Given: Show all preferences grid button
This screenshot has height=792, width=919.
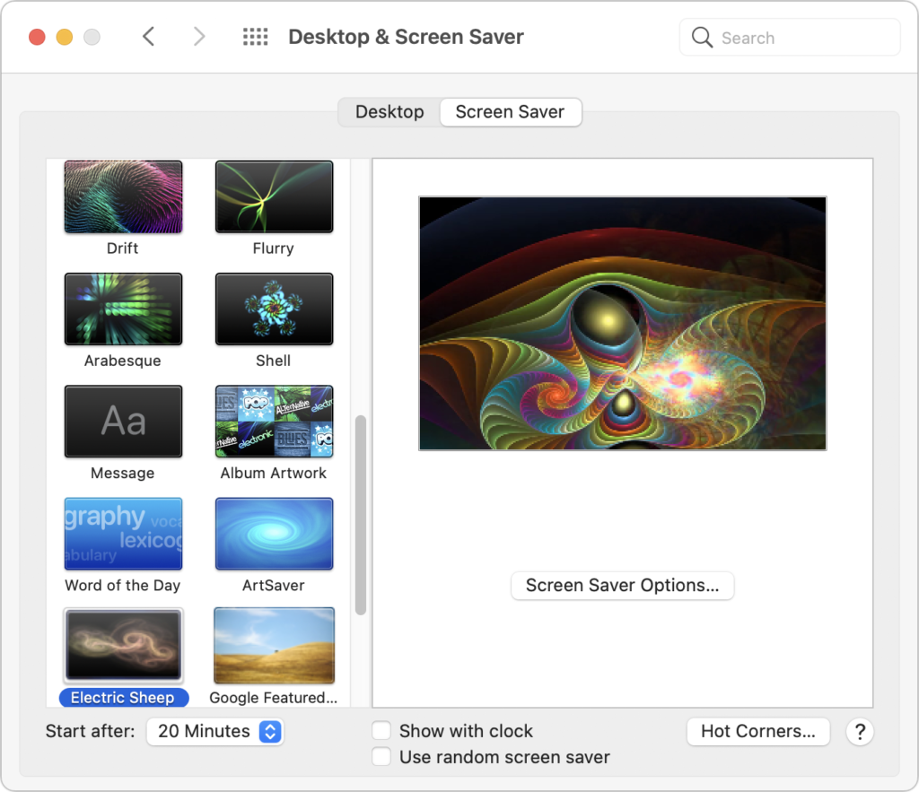Looking at the screenshot, I should pyautogui.click(x=256, y=37).
